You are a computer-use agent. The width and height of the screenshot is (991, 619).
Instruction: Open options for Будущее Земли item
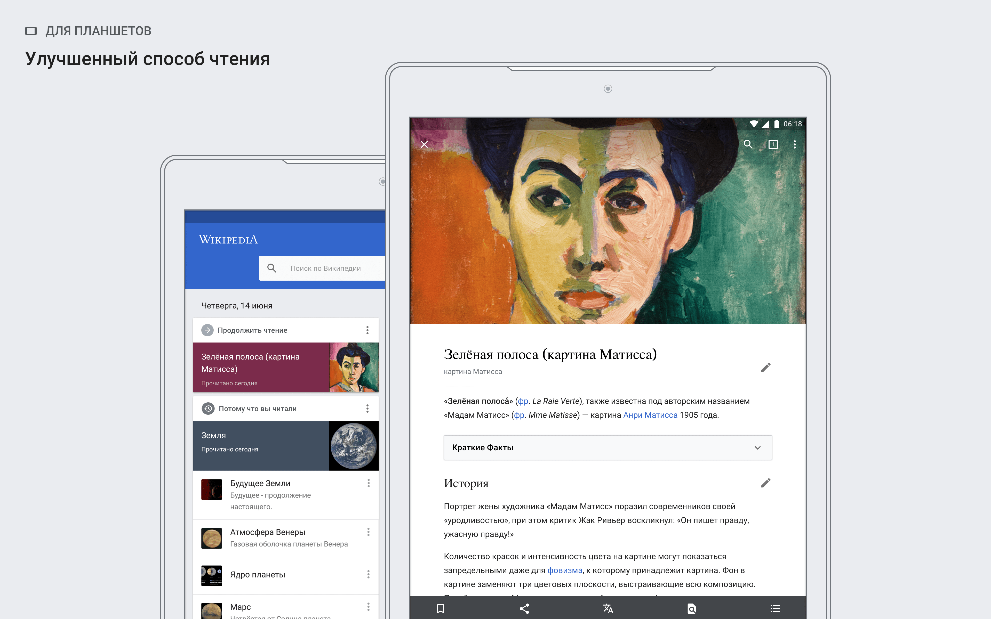tap(368, 484)
